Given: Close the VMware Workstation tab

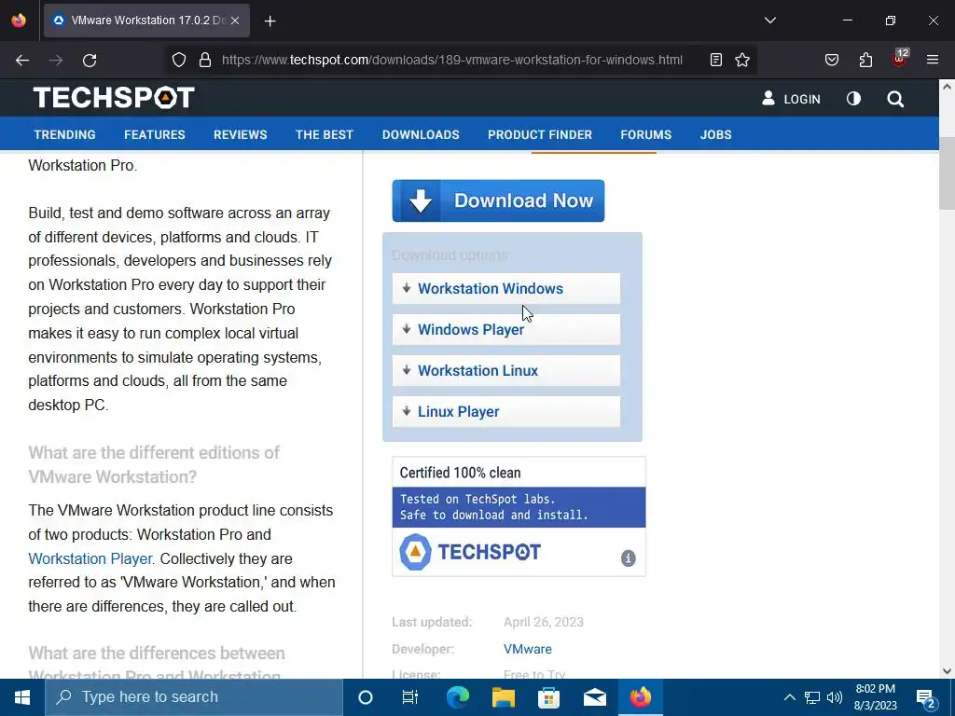Looking at the screenshot, I should (235, 21).
